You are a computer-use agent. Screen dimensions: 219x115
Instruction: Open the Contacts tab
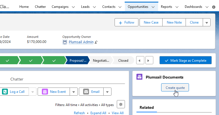click(109, 7)
